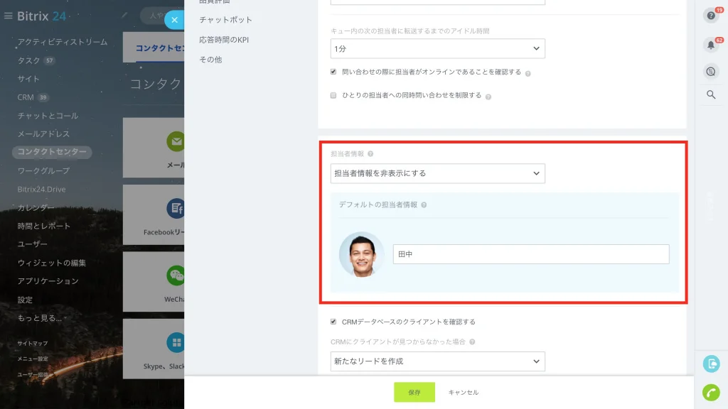728x409 pixels.
Task: Open the notifications bell icon
Action: coord(711,45)
